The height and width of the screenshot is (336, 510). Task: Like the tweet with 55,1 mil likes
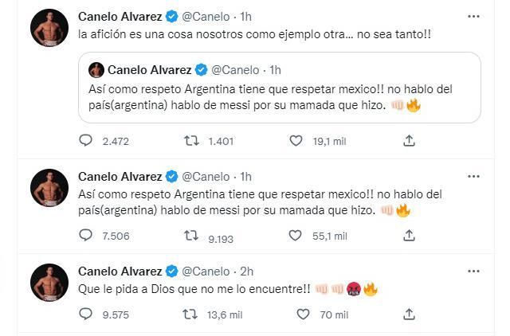tap(296, 235)
